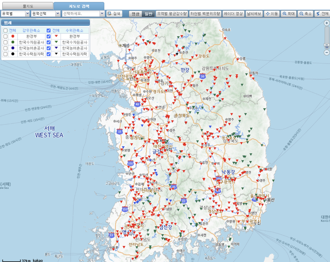This screenshot has width=330, height=262.
Task: Switch to the 지도로 검색 tab
Action: pos(79,6)
